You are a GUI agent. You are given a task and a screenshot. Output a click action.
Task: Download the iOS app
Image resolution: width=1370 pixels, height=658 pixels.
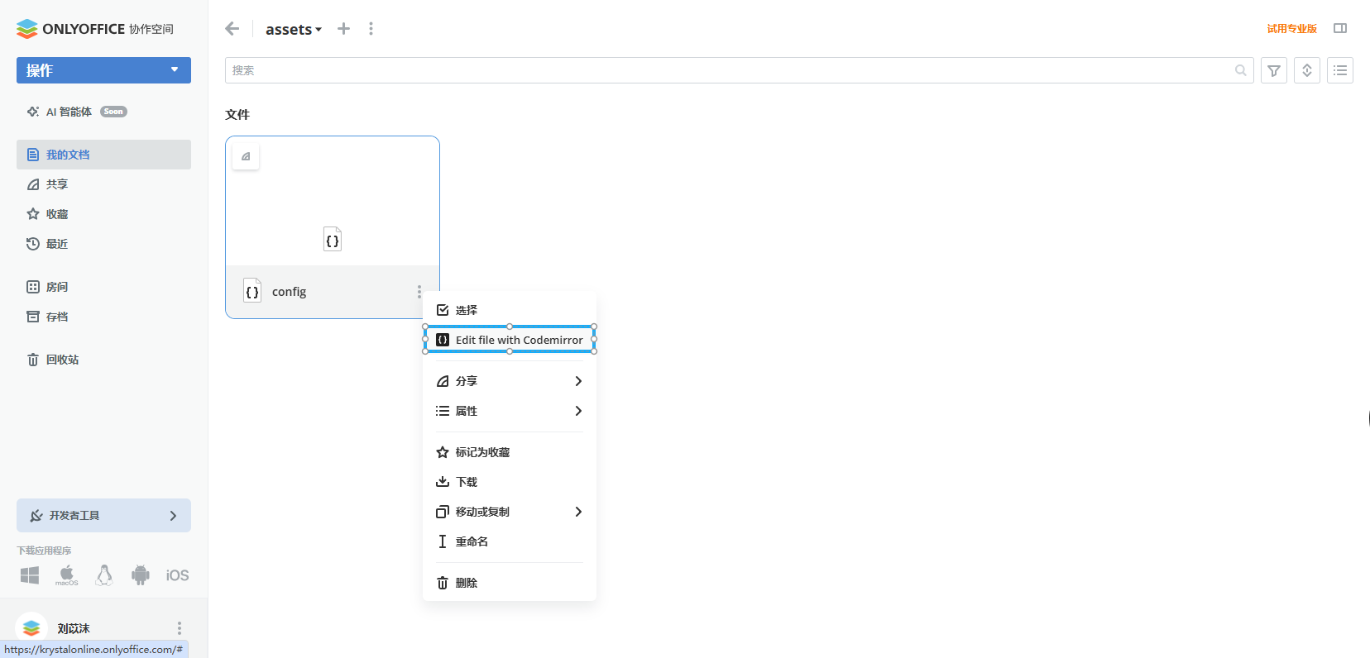pyautogui.click(x=177, y=575)
